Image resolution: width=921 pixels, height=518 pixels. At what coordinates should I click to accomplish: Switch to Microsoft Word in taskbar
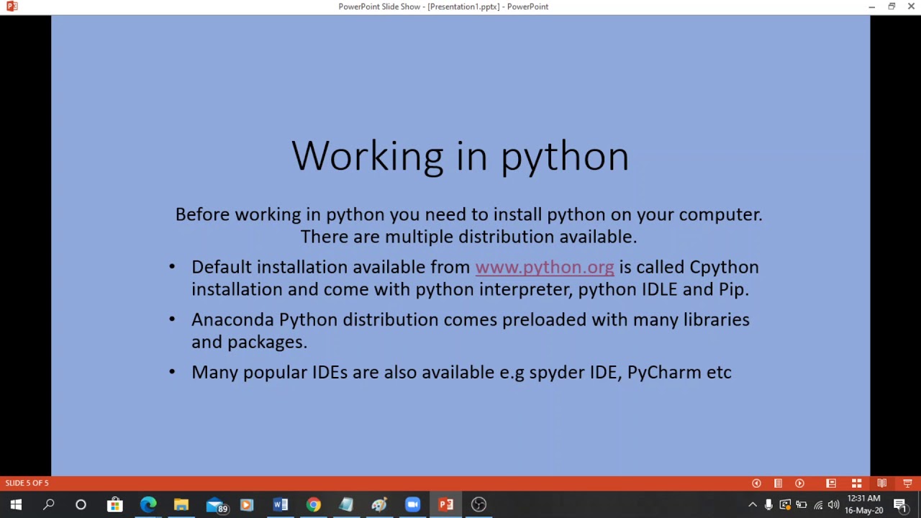280,504
